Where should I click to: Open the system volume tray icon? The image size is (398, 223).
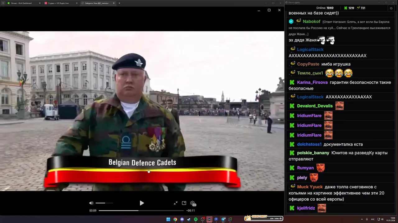[382, 219]
